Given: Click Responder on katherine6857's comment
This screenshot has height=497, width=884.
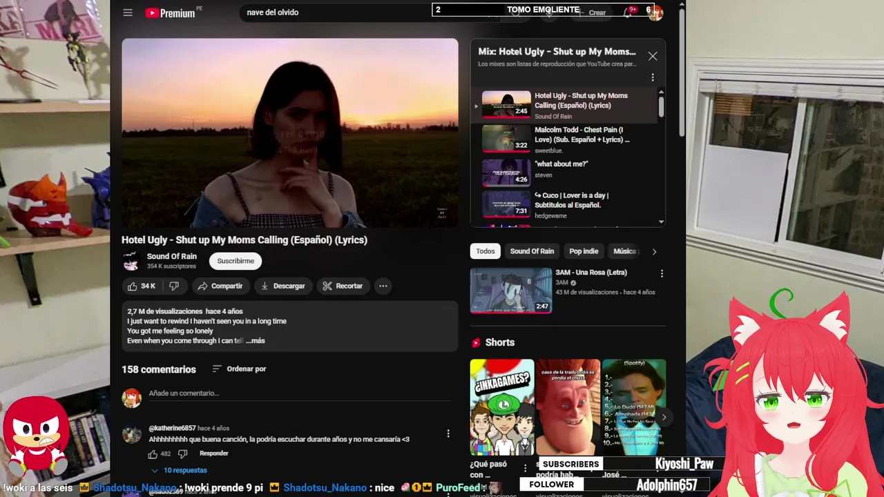Looking at the screenshot, I should click(x=213, y=454).
